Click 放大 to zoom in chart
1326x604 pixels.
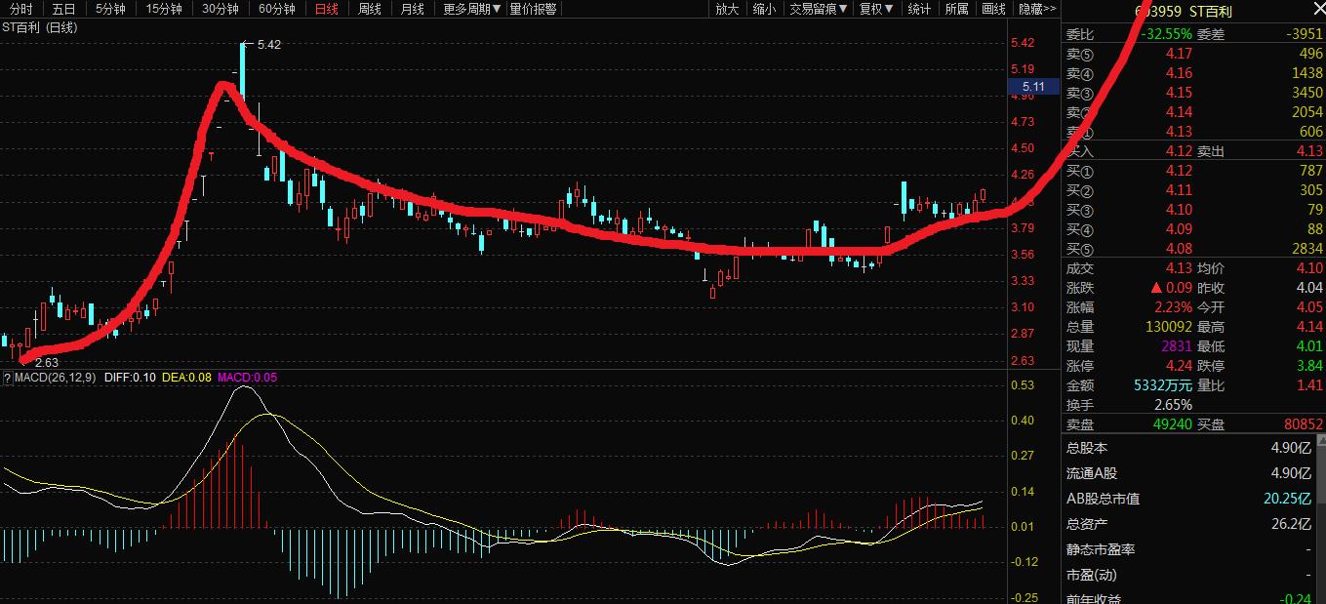tap(727, 9)
